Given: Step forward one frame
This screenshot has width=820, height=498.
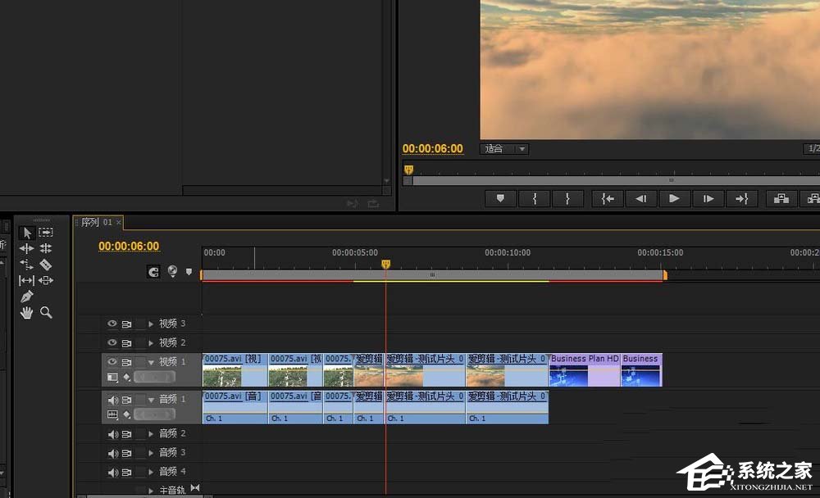Looking at the screenshot, I should coord(708,198).
